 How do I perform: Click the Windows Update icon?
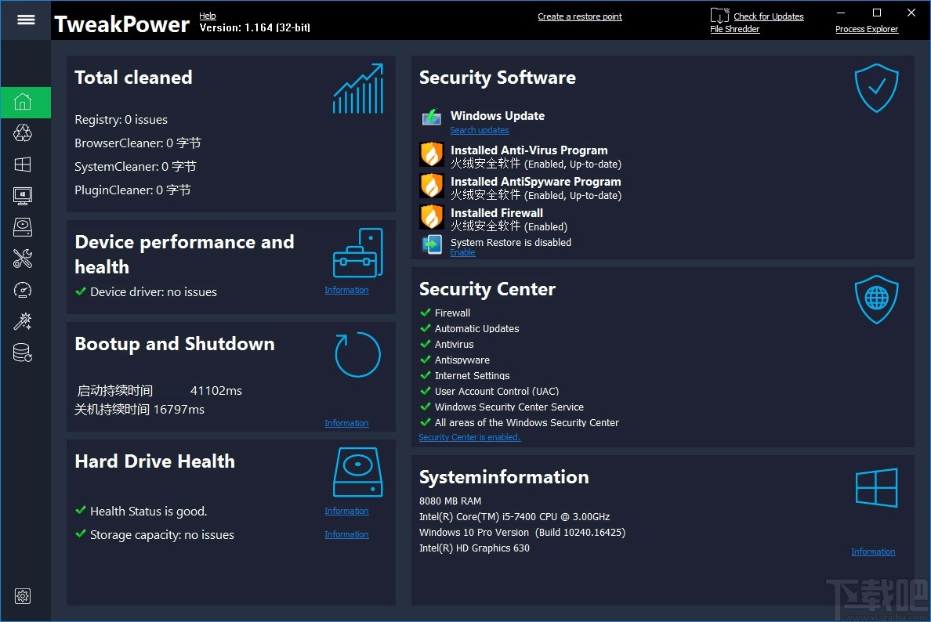pos(432,118)
